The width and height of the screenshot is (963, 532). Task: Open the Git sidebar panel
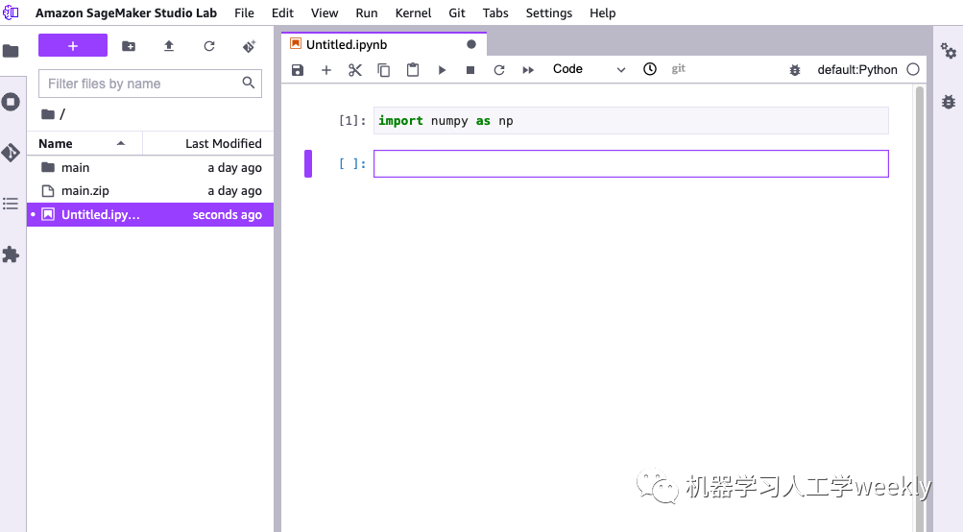click(12, 153)
